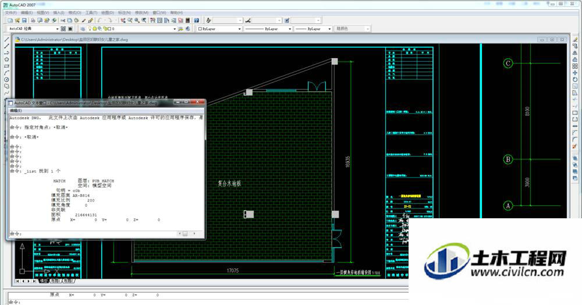Click the Redo arrow icon
Viewport: 582px width, 305px height.
110,20
